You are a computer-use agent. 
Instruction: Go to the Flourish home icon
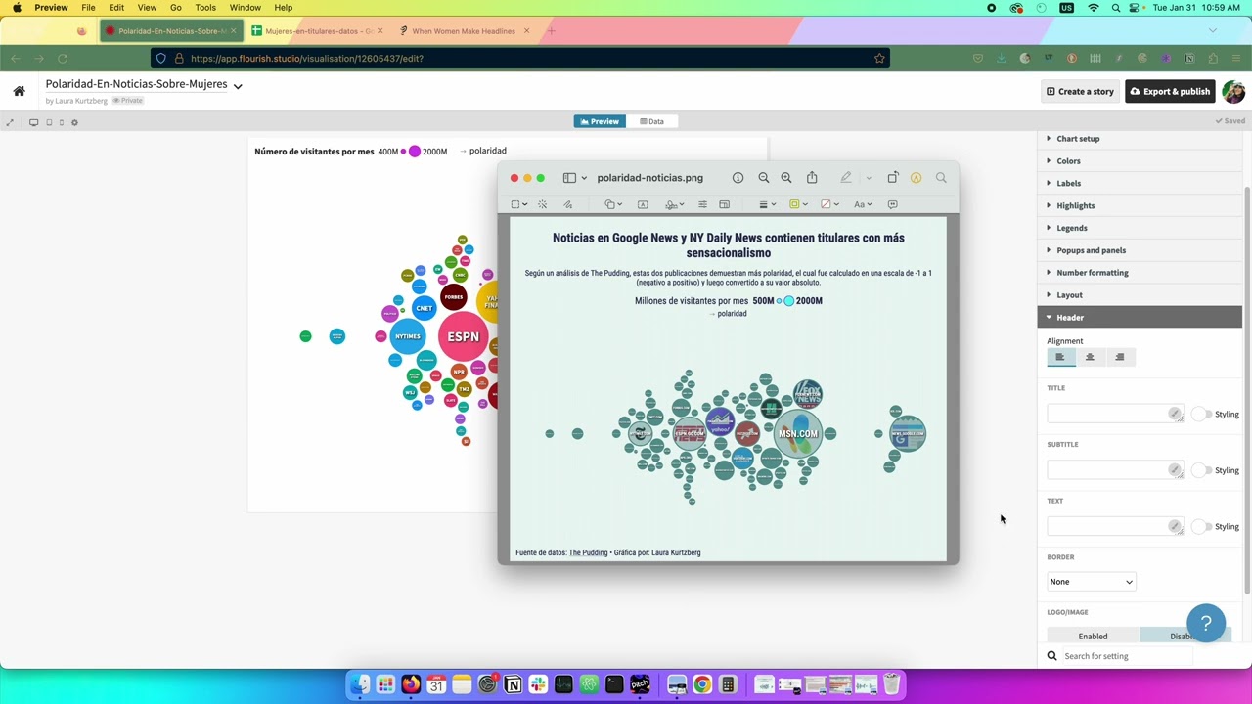click(x=19, y=91)
